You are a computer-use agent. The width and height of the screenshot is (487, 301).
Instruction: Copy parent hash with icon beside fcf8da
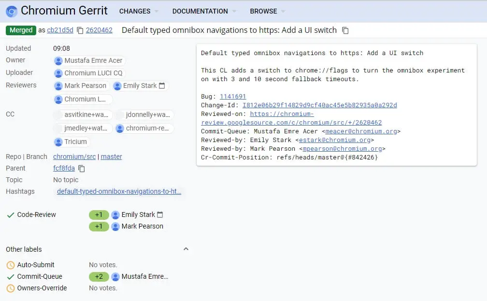(x=81, y=168)
